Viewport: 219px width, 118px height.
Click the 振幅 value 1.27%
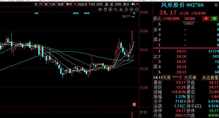click(180, 97)
